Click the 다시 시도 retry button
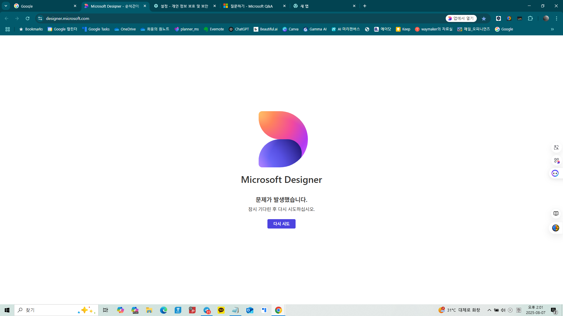Viewport: 563px width, 316px height. click(281, 224)
